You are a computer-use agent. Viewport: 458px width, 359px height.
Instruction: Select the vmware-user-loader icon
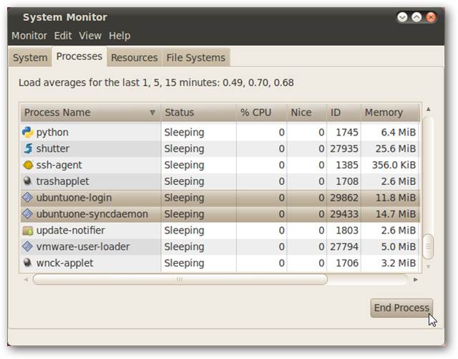[x=28, y=246]
